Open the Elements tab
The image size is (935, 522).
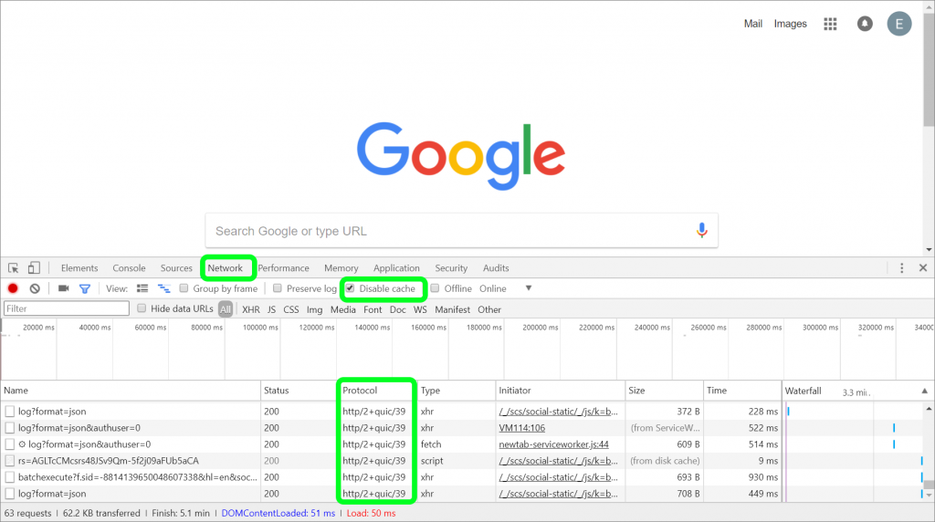[79, 268]
